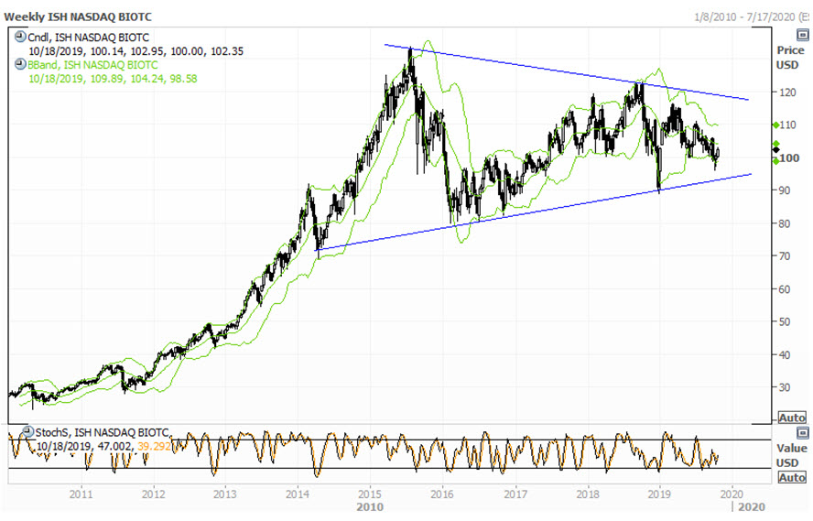Screen dimensions: 813x521
Task: Click the 90 price axis label
Action: coord(785,190)
